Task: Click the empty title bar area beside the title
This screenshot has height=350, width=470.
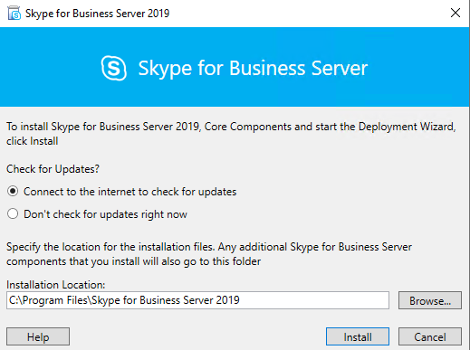Action: [x=308, y=14]
